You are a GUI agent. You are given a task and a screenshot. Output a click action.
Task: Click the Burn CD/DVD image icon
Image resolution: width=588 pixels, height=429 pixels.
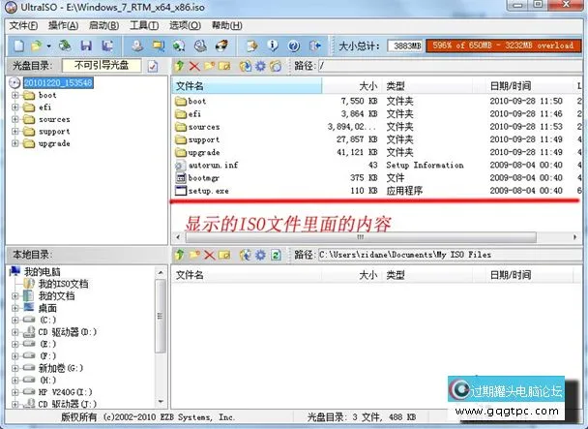[221, 46]
